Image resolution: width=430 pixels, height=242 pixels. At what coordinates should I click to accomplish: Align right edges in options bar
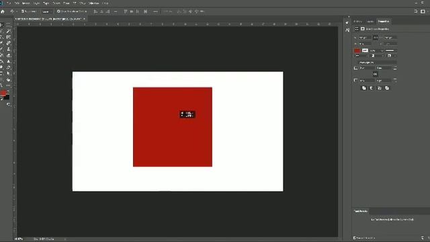[107, 11]
